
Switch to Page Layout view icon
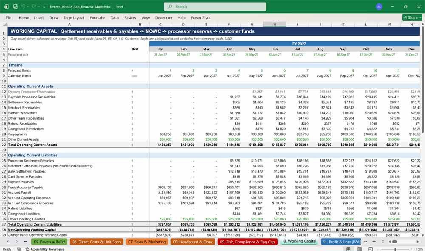pyautogui.click(x=360, y=249)
